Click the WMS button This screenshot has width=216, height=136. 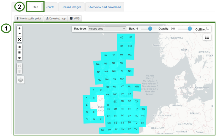point(75,18)
